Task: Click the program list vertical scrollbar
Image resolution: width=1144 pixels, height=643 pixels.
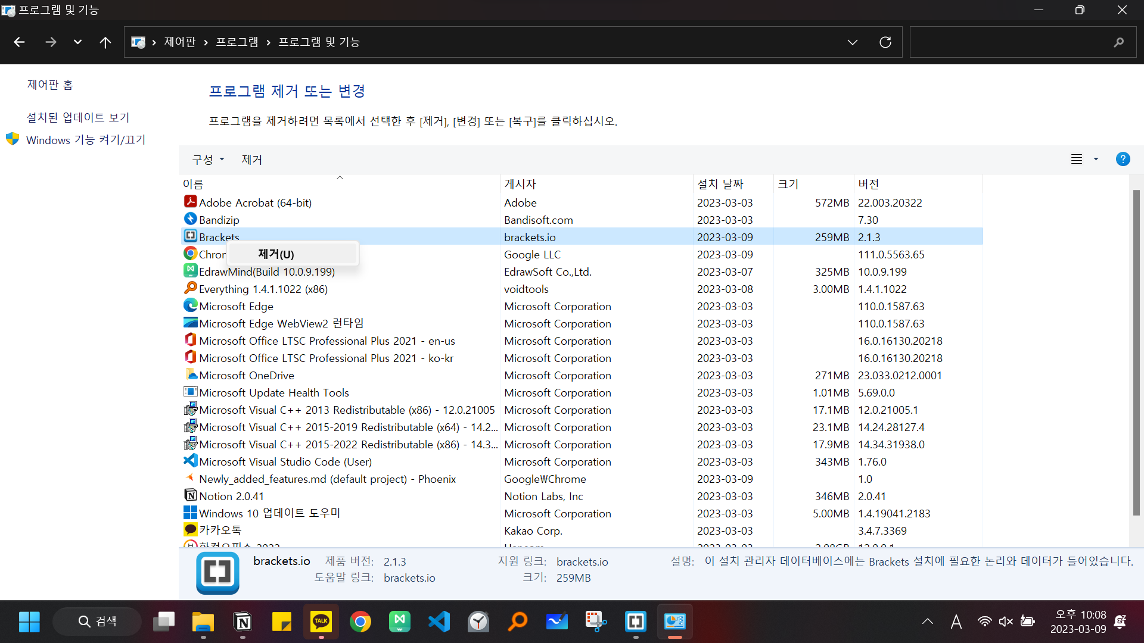Action: tap(1136, 352)
